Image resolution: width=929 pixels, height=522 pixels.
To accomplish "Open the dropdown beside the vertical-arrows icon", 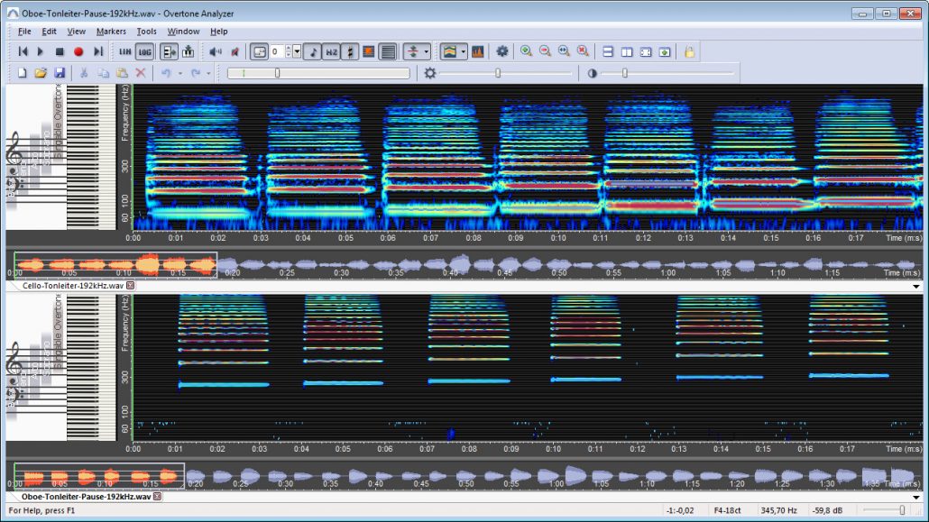I will [x=426, y=51].
